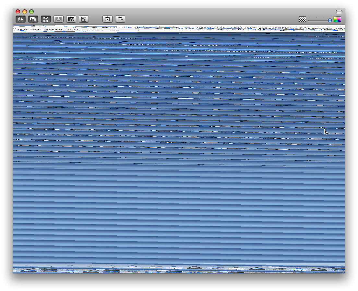
Task: Close the remote screen window
Action: pos(18,12)
